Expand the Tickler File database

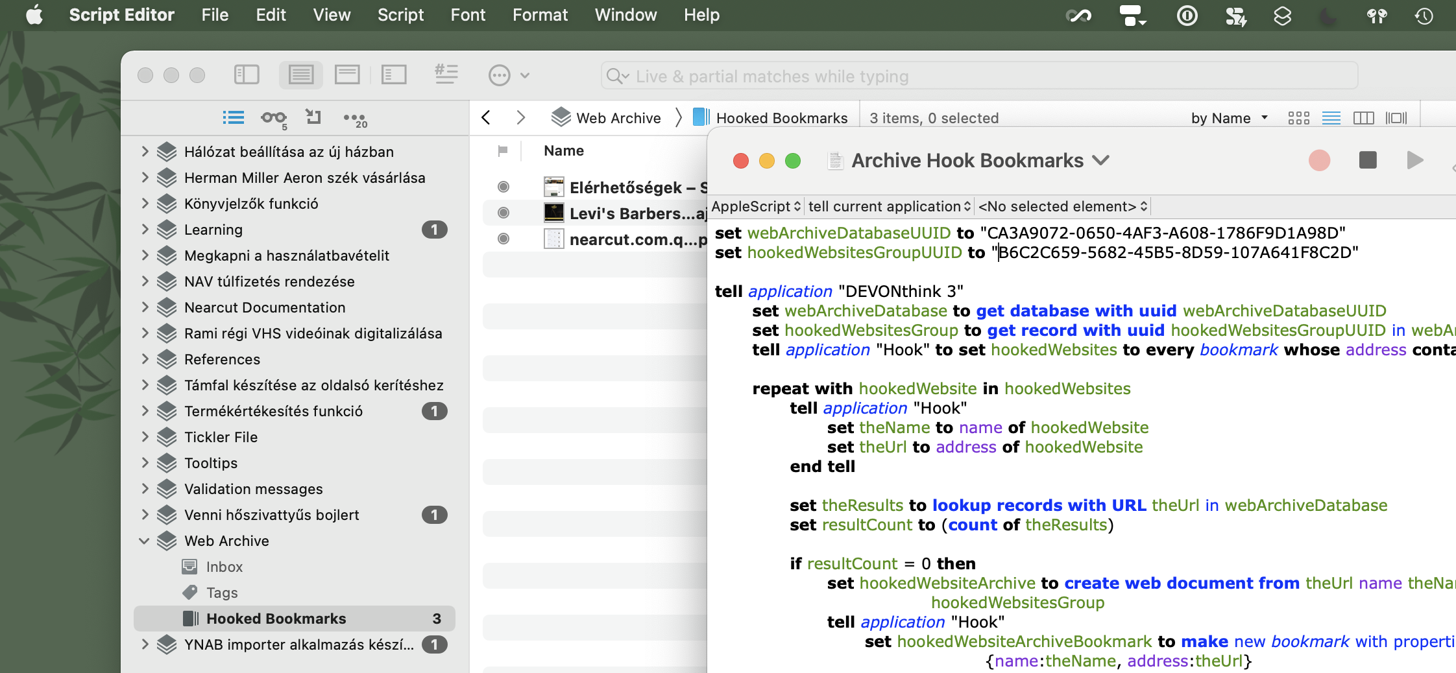point(145,437)
